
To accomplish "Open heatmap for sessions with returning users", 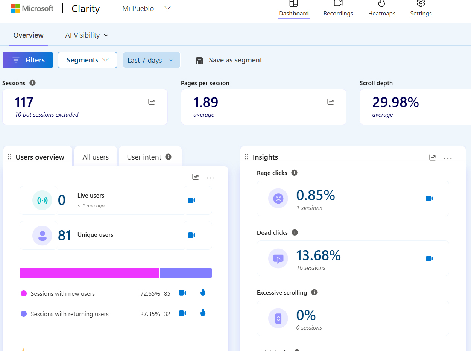I will point(203,313).
